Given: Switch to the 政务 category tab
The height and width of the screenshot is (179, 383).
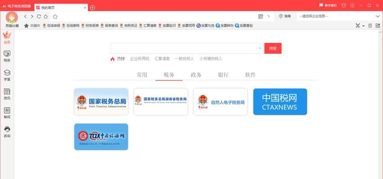Looking at the screenshot, I should 196,75.
